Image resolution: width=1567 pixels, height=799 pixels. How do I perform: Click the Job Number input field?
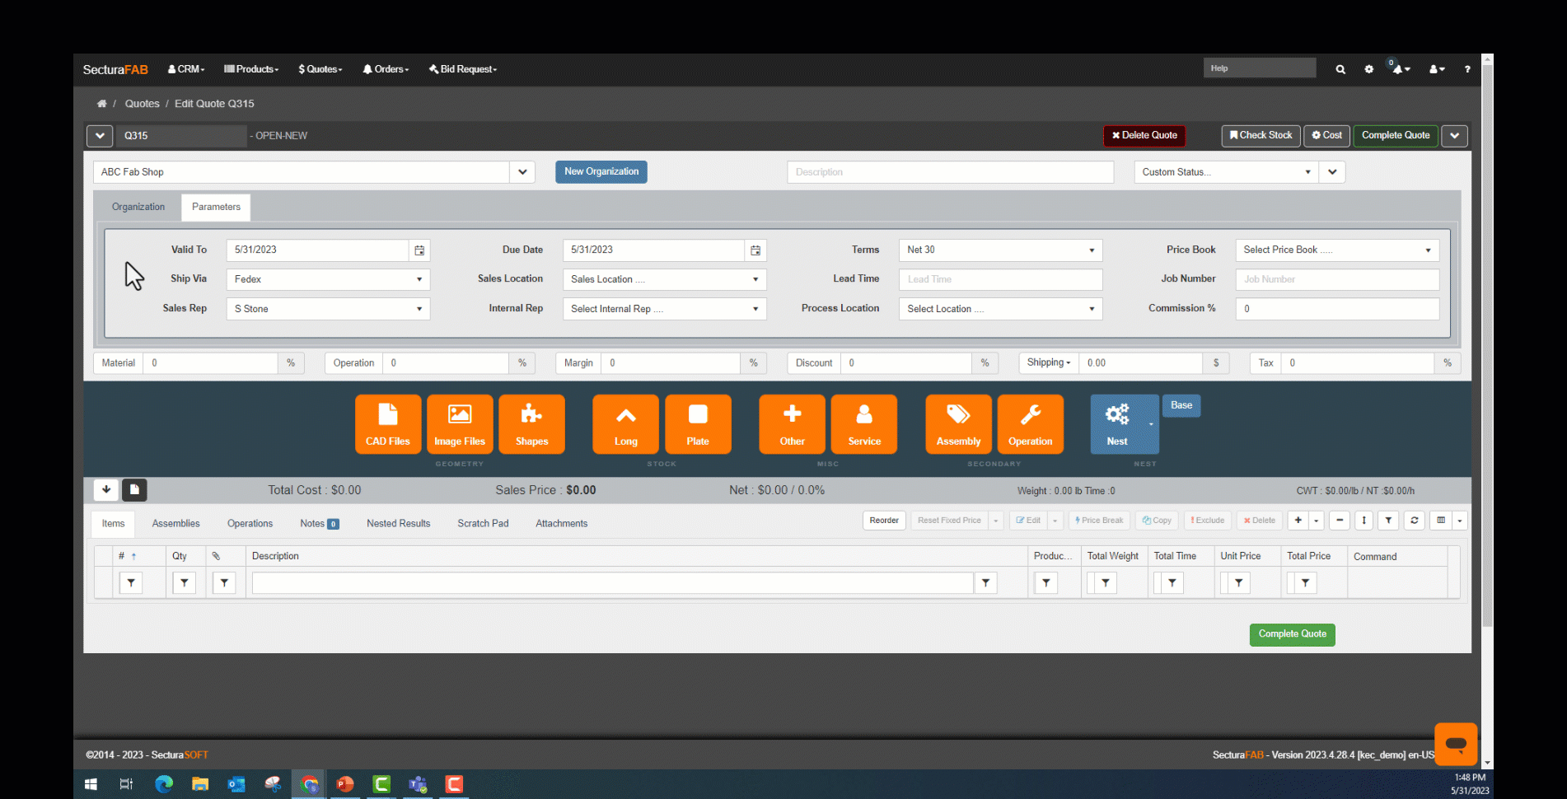[x=1336, y=279]
